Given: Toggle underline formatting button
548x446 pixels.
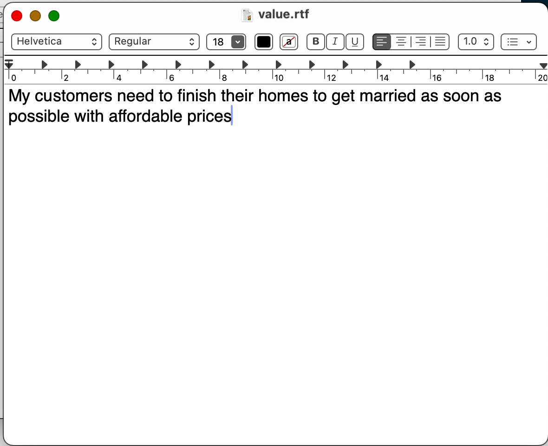Looking at the screenshot, I should (354, 42).
